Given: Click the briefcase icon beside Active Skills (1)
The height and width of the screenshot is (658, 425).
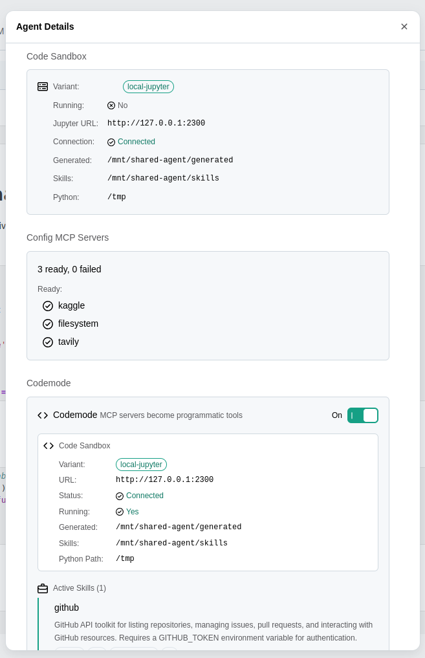Looking at the screenshot, I should (43, 588).
